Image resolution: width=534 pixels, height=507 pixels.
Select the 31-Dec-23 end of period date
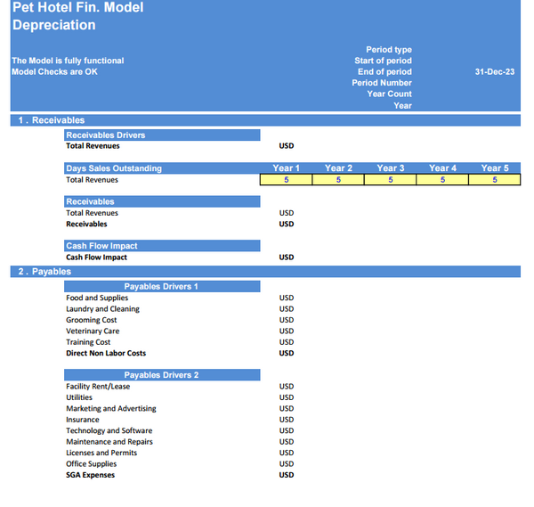495,72
